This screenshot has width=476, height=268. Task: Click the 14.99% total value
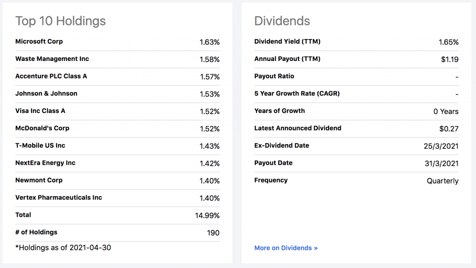[x=207, y=215]
